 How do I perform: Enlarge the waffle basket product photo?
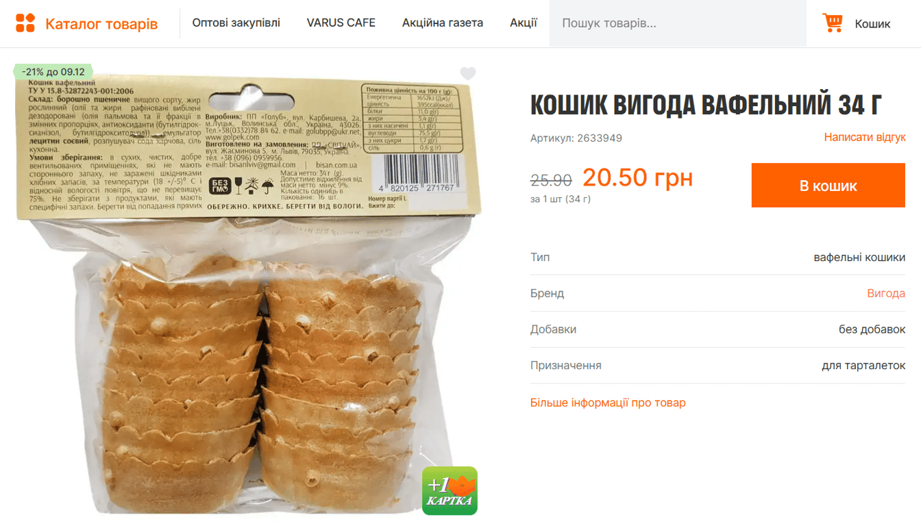coord(247,291)
